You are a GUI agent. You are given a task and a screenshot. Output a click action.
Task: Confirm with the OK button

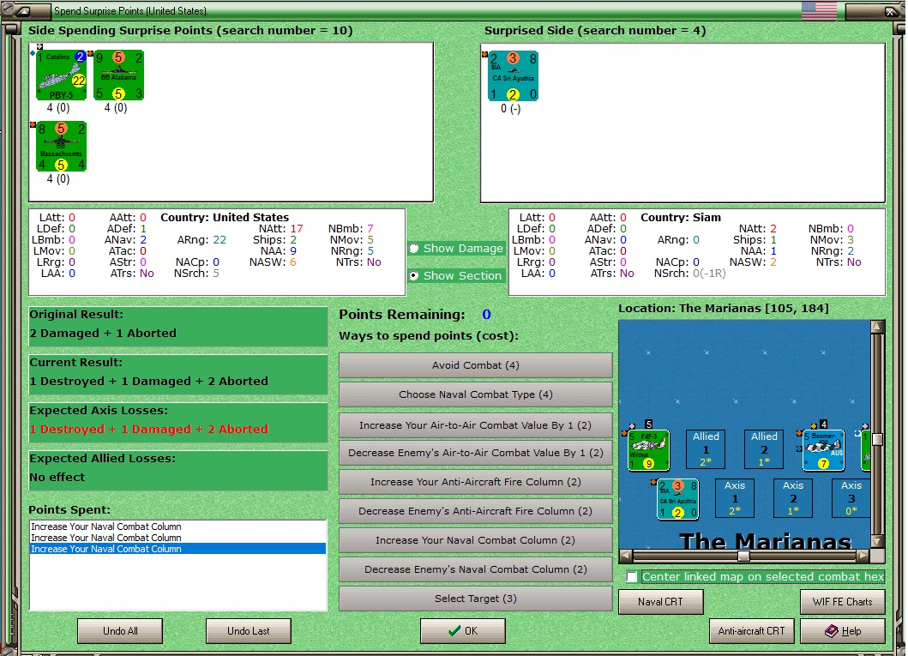coord(463,631)
